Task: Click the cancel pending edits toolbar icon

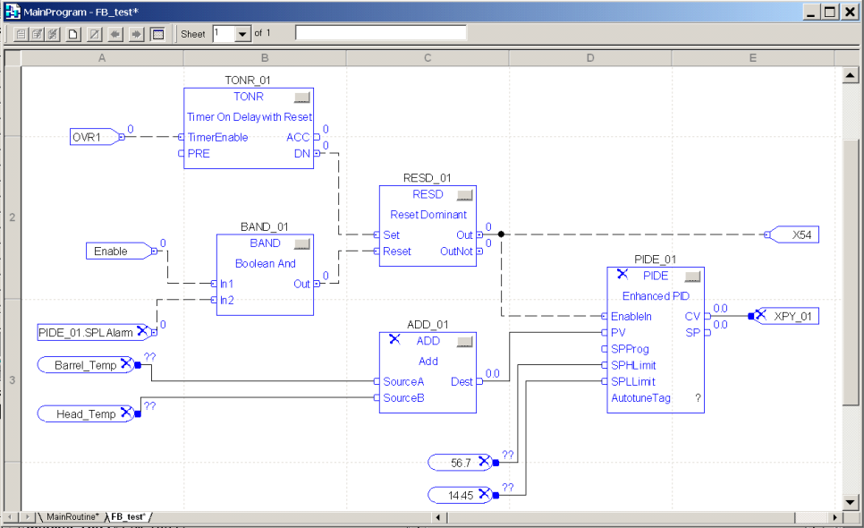Action: (x=53, y=34)
